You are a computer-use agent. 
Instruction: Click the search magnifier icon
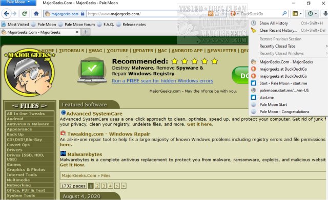tap(284, 14)
